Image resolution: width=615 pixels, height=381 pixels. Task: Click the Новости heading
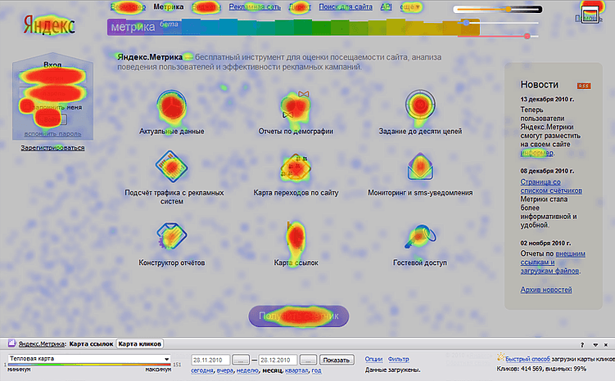coord(540,84)
